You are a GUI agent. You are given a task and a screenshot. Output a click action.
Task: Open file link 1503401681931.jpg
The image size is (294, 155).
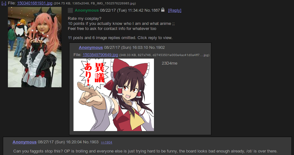35,3
